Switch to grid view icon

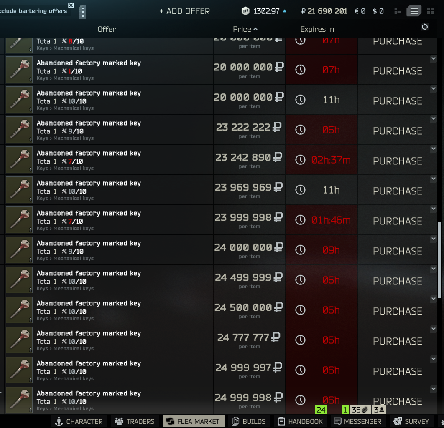tap(430, 11)
